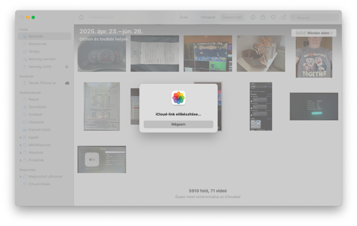Select the opening hours sign photo

pos(102,107)
